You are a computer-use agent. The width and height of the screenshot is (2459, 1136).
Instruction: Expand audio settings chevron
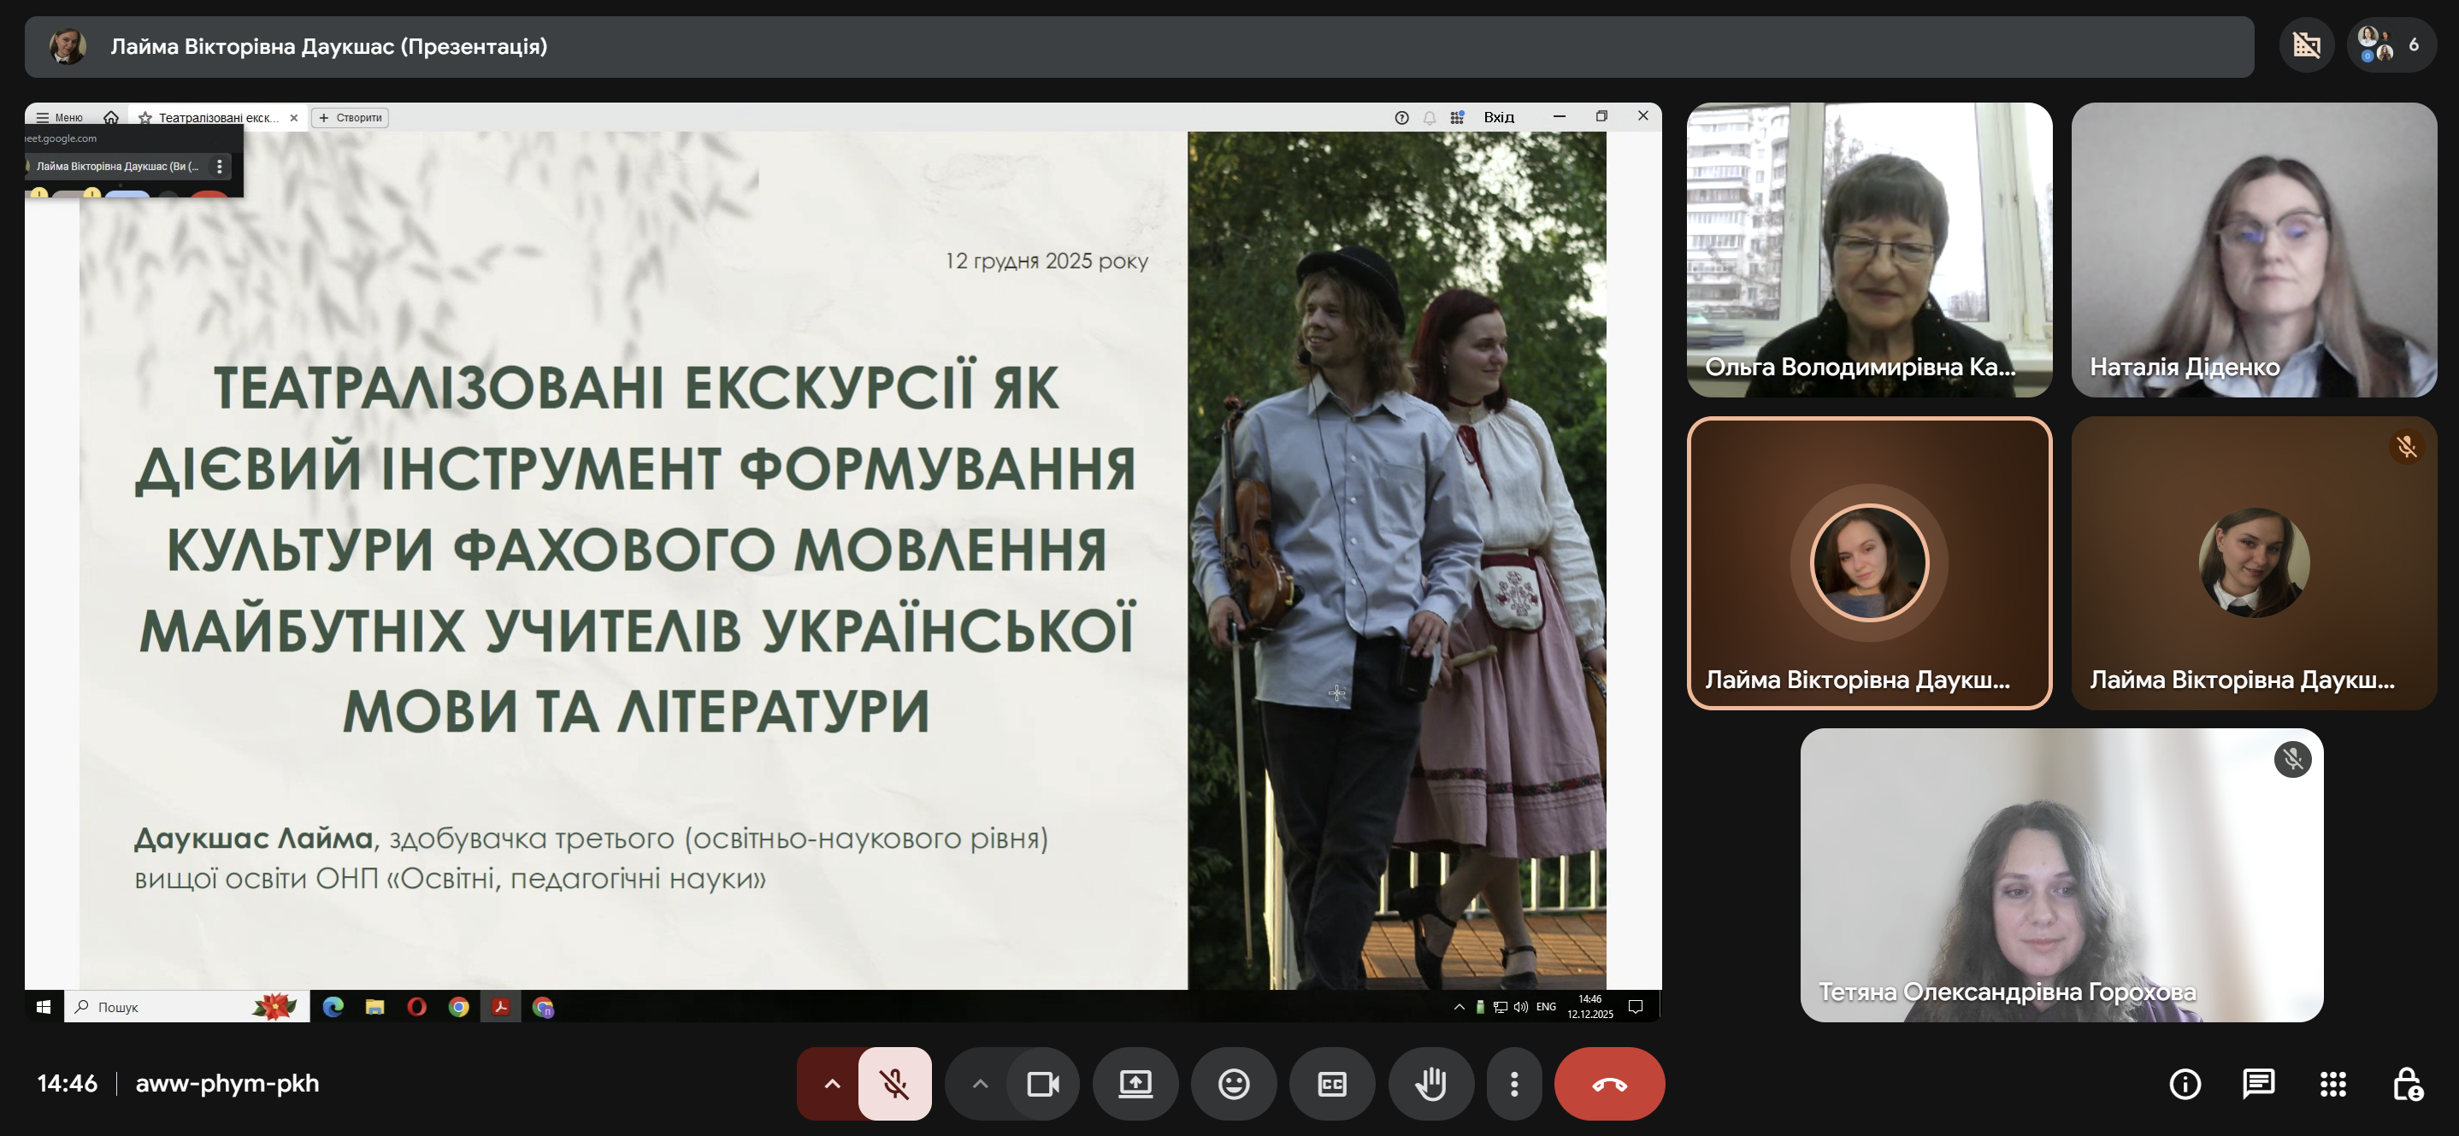[831, 1084]
